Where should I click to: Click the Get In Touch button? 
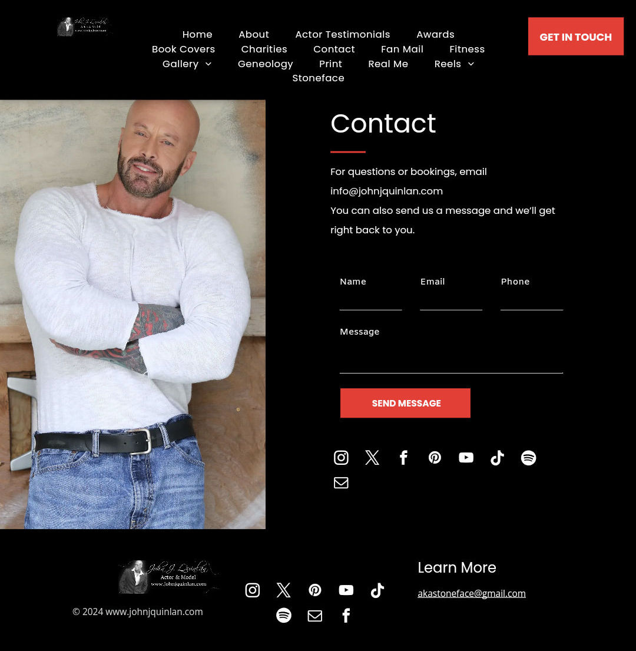575,37
